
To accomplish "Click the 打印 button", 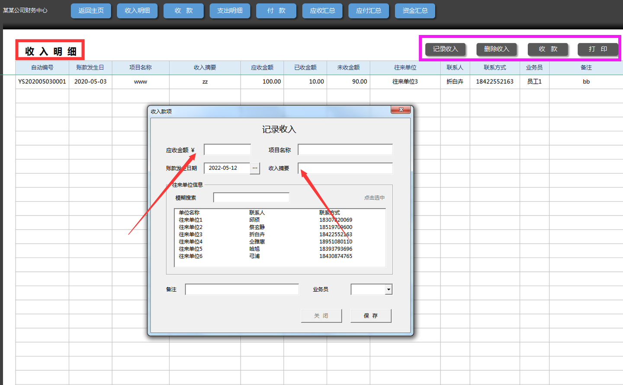I will 598,49.
